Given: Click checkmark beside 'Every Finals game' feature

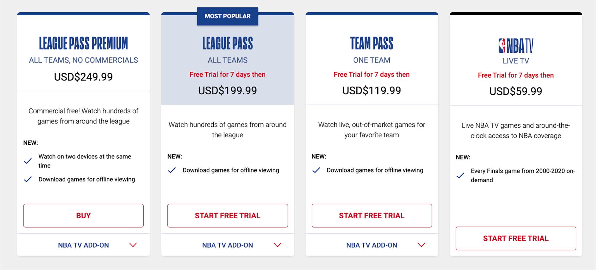Looking at the screenshot, I should click(460, 175).
